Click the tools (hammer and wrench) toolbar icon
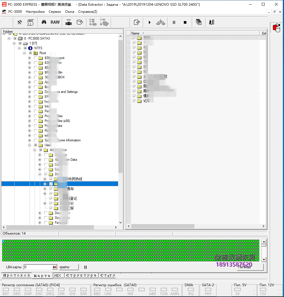 tap(20, 22)
